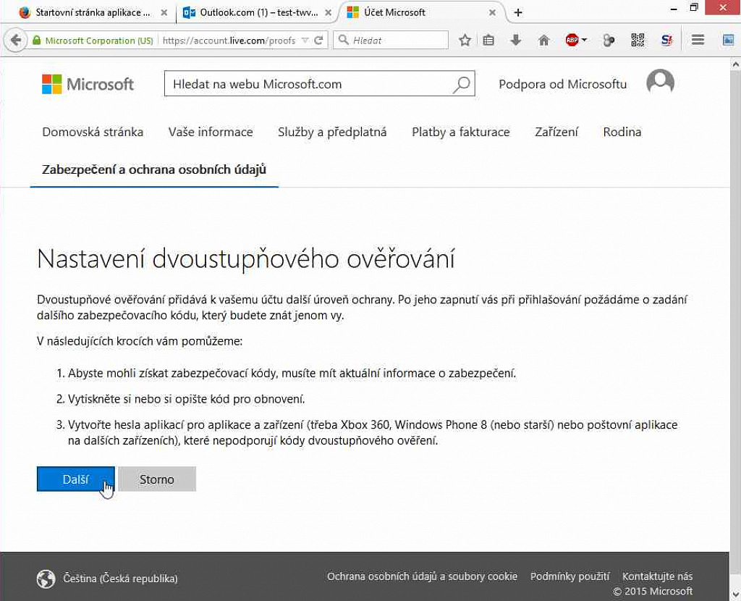Open Ochrana osobních údajů a soubory cookie

[x=422, y=576]
